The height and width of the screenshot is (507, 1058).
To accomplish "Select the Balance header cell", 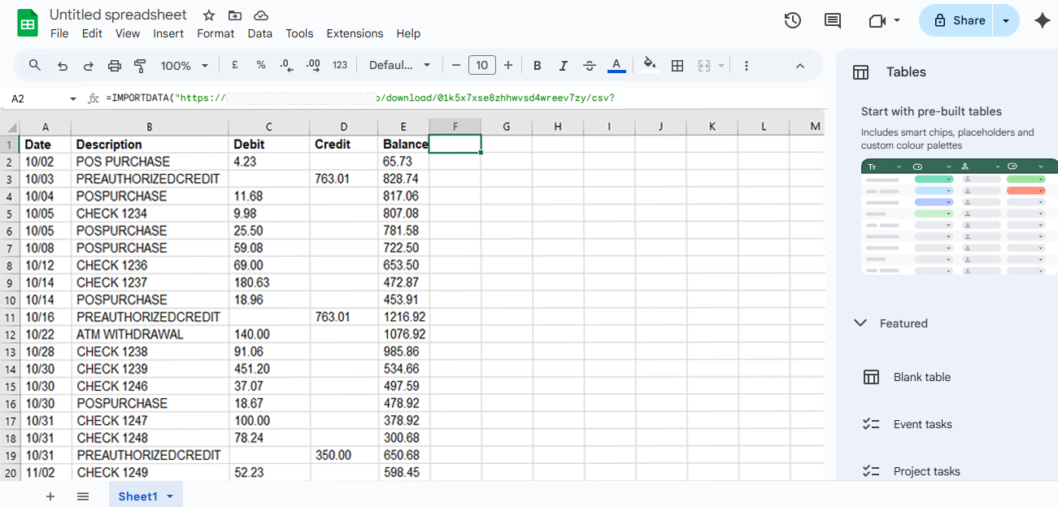I will [x=403, y=144].
